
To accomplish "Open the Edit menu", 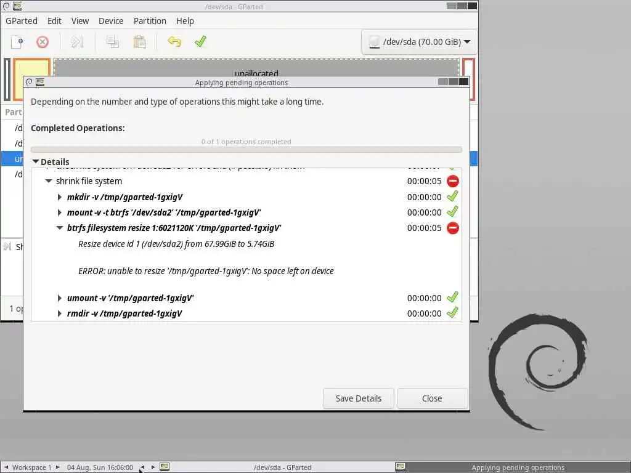I will (54, 21).
